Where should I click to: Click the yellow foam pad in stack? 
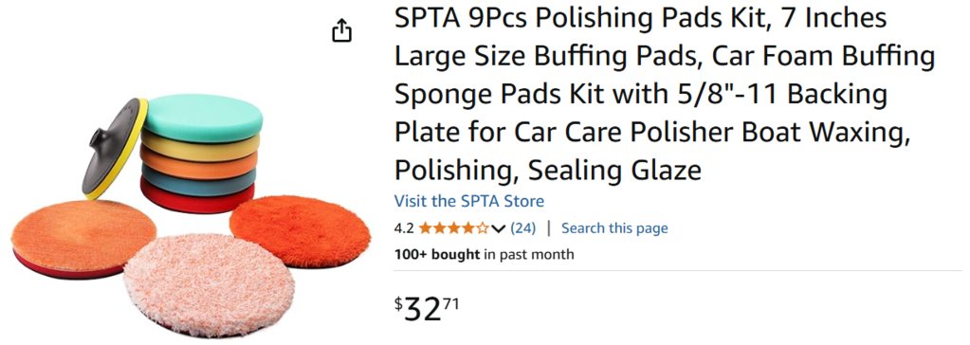[x=200, y=147]
